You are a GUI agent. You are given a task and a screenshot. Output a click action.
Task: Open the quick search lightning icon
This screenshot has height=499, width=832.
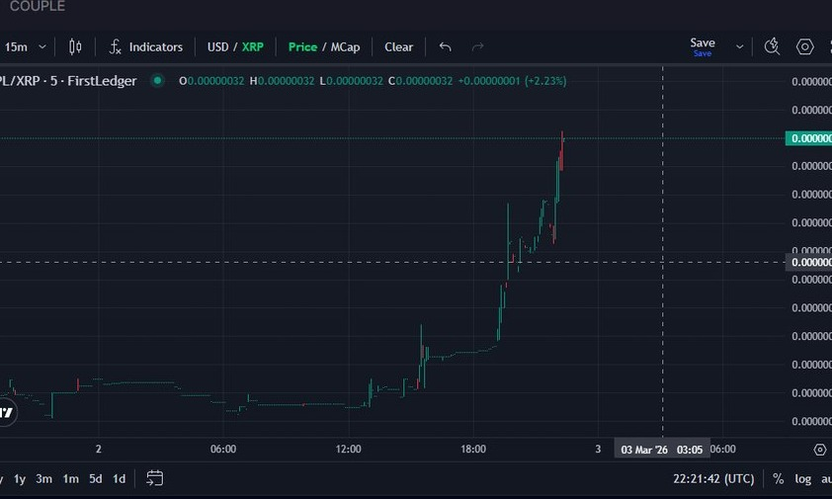tap(772, 46)
